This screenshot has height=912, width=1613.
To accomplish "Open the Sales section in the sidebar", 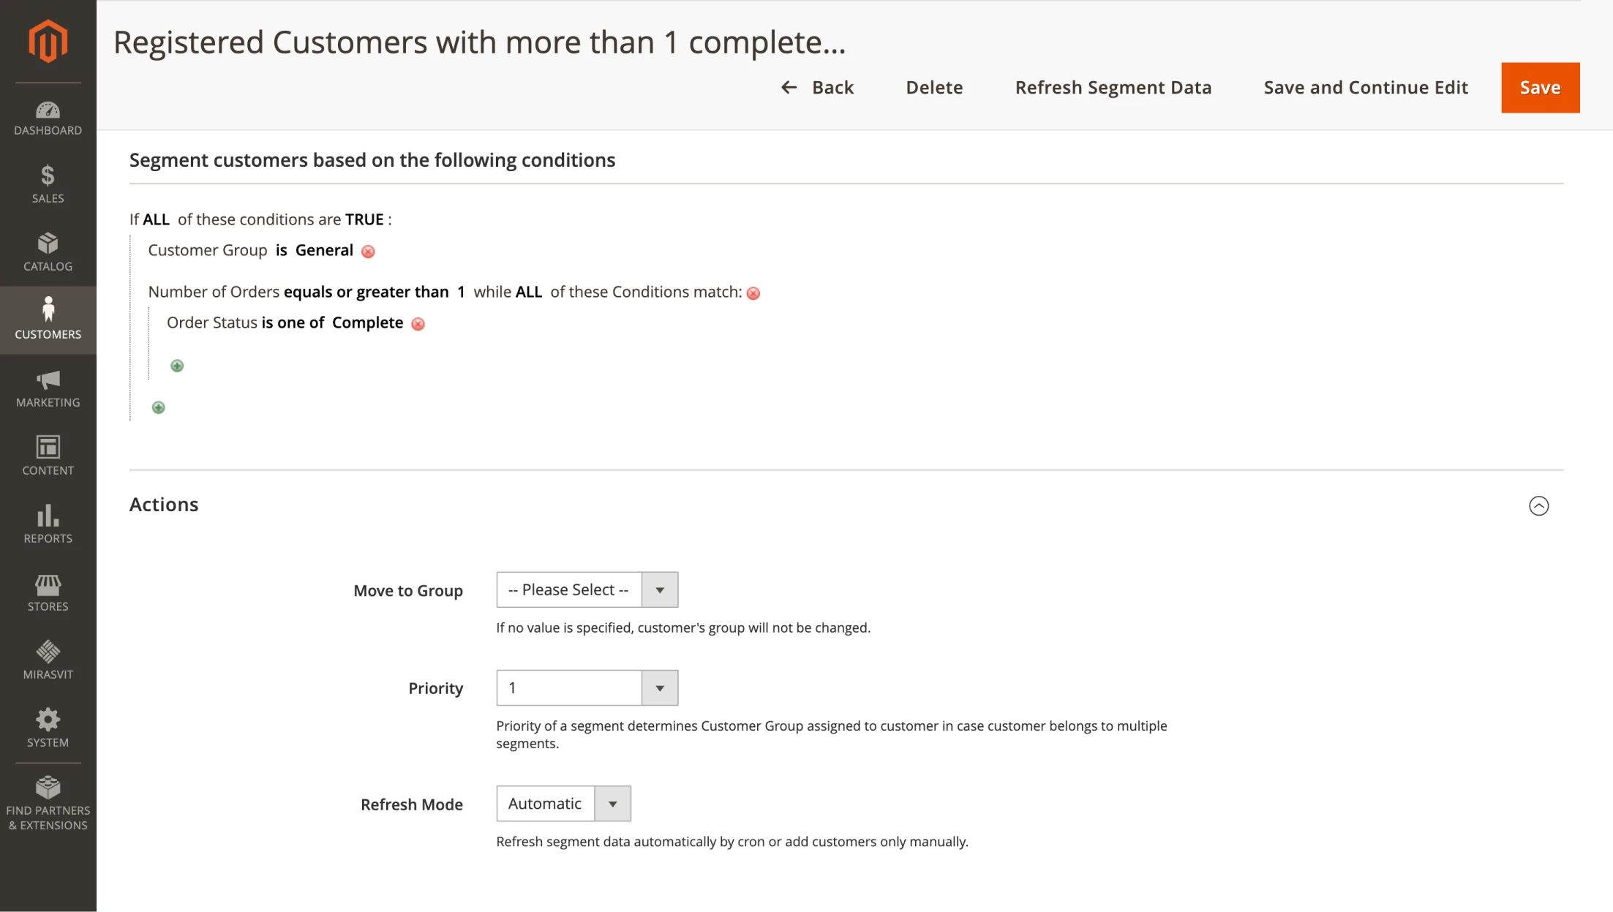I will [x=48, y=183].
